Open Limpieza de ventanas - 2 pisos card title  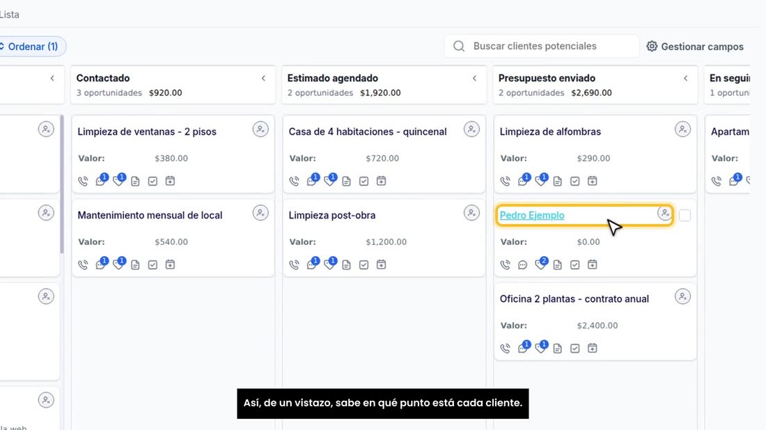pyautogui.click(x=146, y=132)
